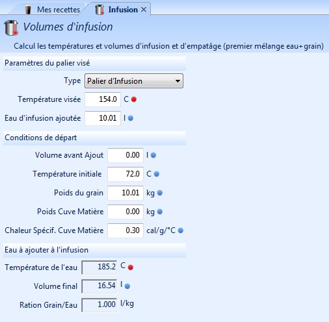Click the blue dot beside Volume final
This screenshot has height=322, width=329.
(127, 286)
